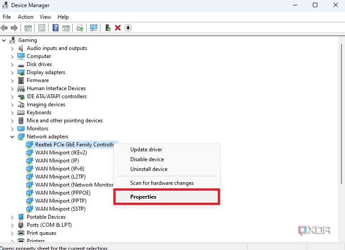The width and height of the screenshot is (345, 250).
Task: Click the Disable device down-arrow icon
Action: coord(128,28)
